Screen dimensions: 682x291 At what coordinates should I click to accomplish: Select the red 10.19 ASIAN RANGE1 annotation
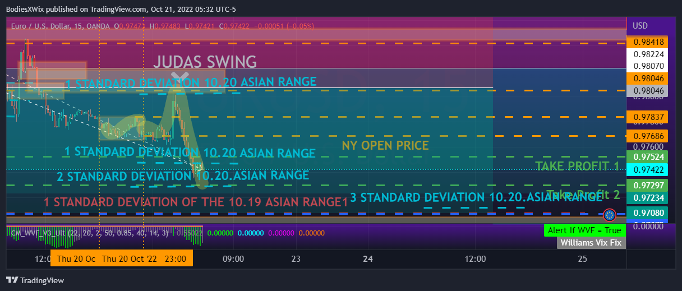(196, 202)
